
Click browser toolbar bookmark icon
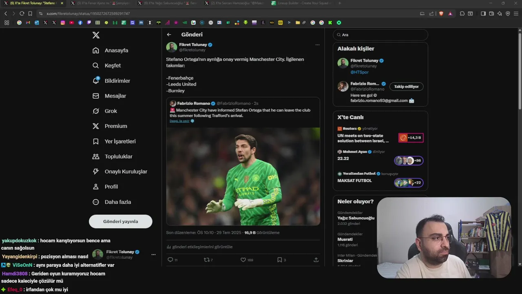(x=30, y=13)
